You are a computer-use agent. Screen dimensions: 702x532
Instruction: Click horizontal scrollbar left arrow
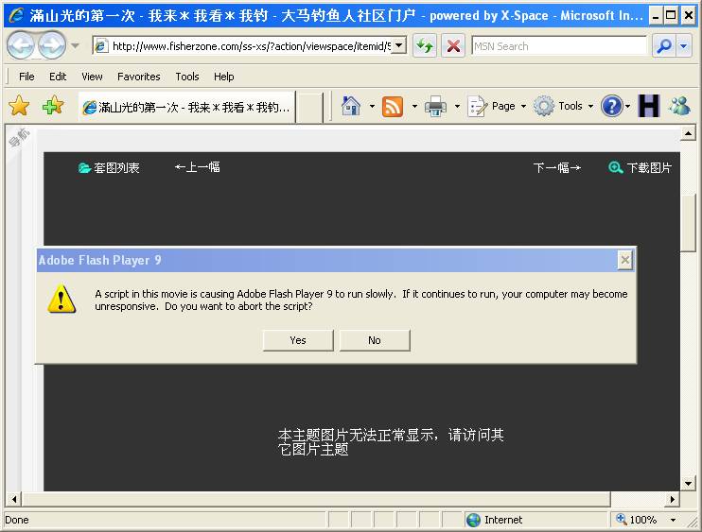pos(14,499)
